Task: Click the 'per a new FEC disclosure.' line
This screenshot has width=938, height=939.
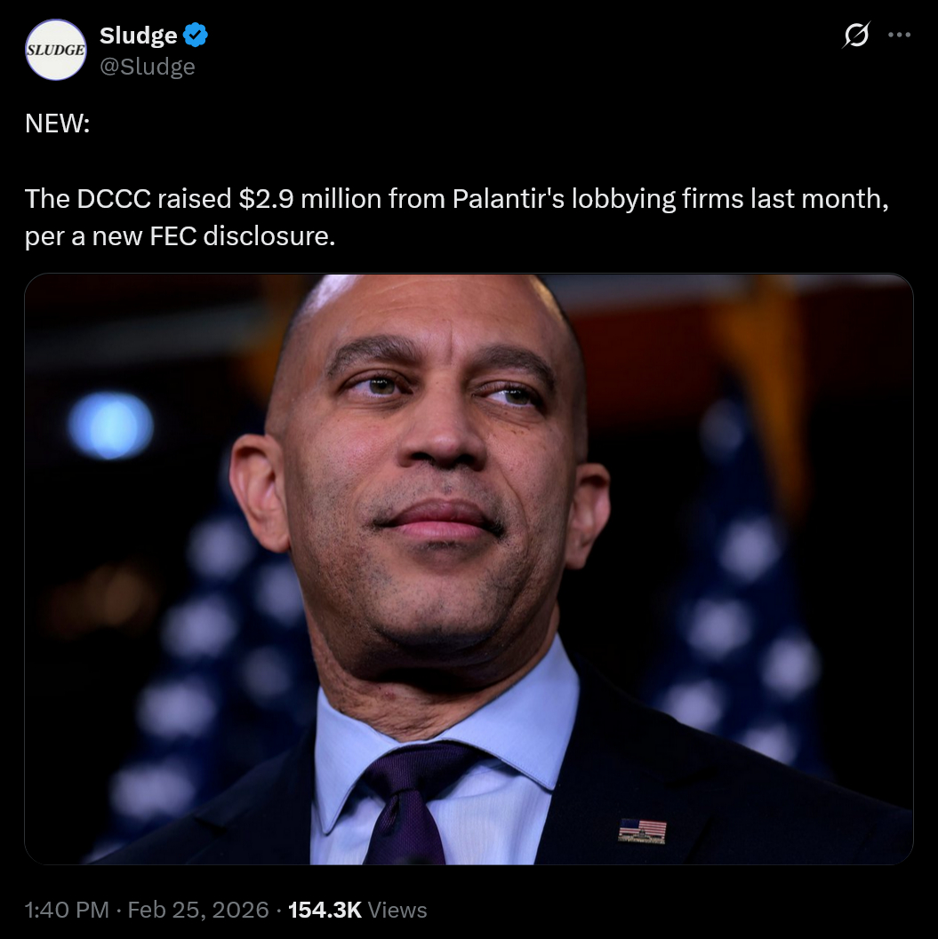Action: point(180,237)
